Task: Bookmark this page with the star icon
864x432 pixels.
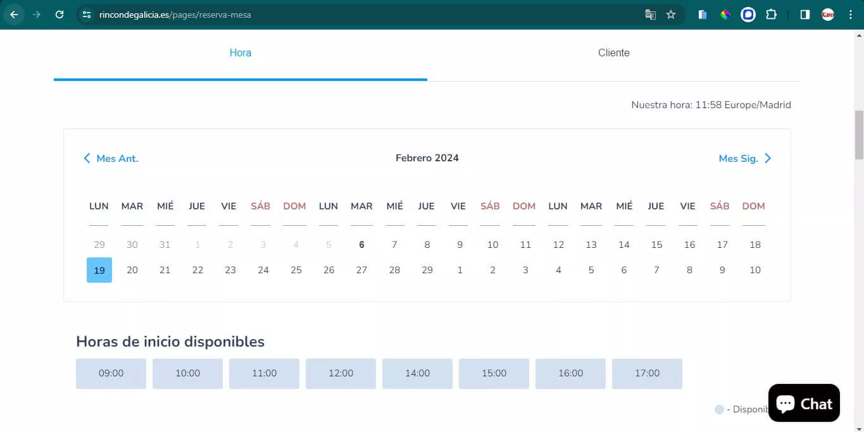Action: coord(671,15)
